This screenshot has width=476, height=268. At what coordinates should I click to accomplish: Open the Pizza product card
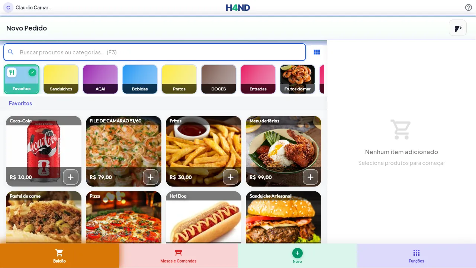123,218
